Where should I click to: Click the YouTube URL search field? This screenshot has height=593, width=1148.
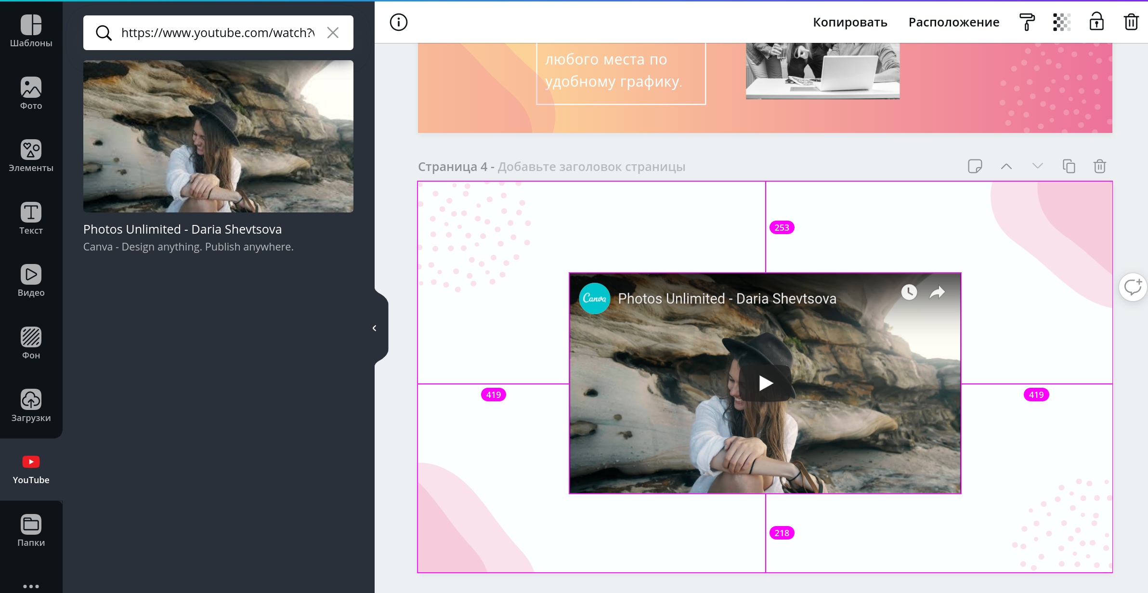(x=218, y=33)
